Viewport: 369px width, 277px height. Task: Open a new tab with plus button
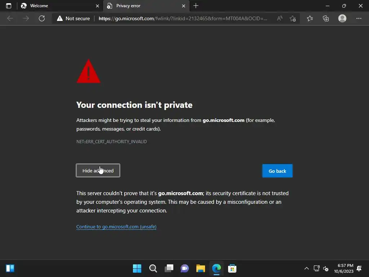pos(196,6)
